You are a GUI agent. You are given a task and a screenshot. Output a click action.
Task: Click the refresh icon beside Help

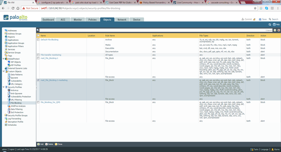[x=270, y=25]
